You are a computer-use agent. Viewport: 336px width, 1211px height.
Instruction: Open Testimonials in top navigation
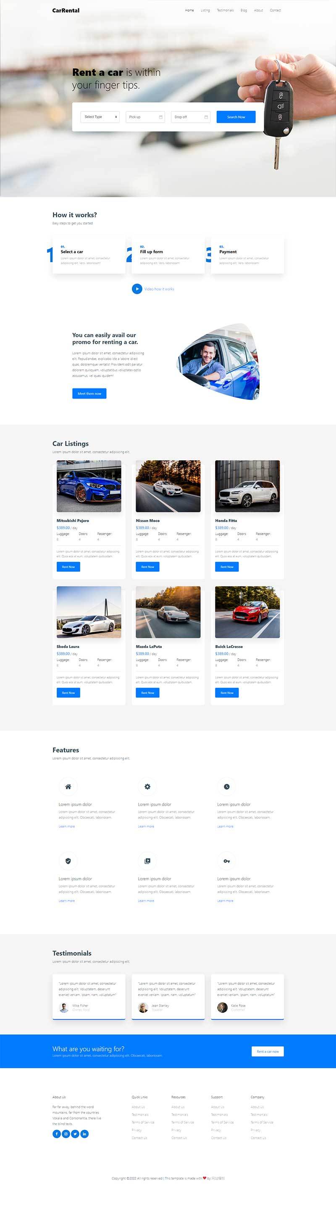(225, 11)
